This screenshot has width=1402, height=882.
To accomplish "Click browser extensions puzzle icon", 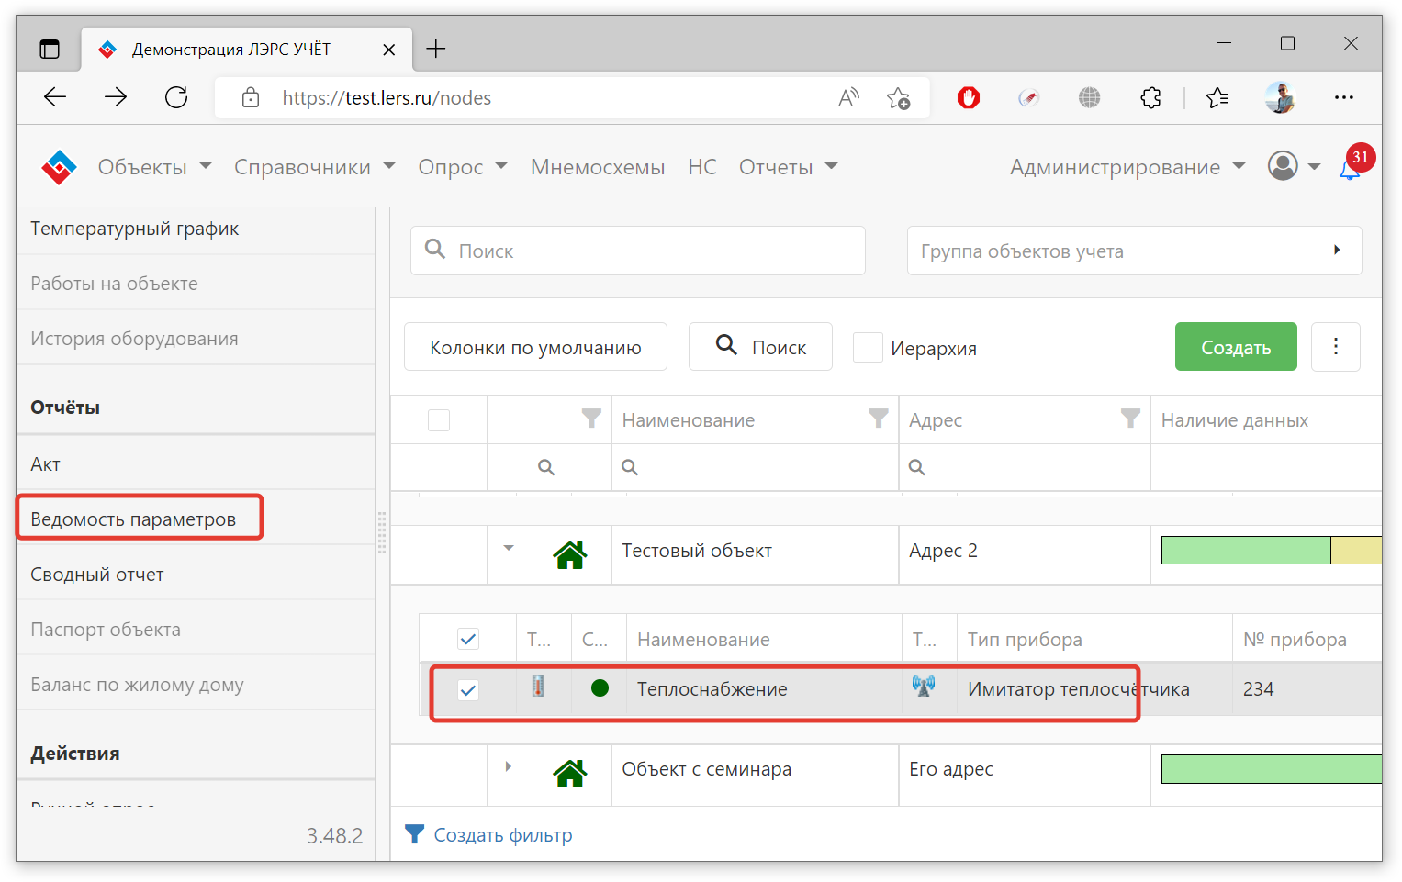I will (x=1150, y=97).
